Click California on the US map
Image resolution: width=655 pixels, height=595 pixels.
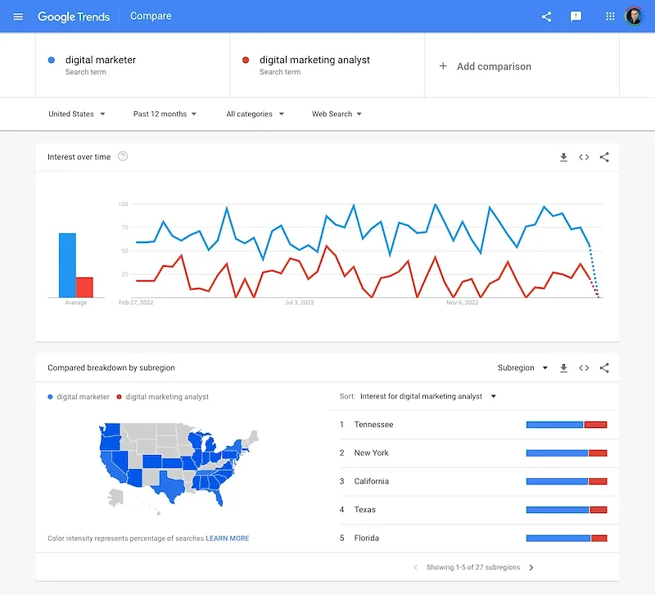pos(111,467)
